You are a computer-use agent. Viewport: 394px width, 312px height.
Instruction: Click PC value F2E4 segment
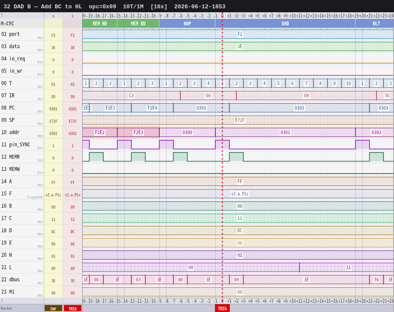click(x=152, y=108)
